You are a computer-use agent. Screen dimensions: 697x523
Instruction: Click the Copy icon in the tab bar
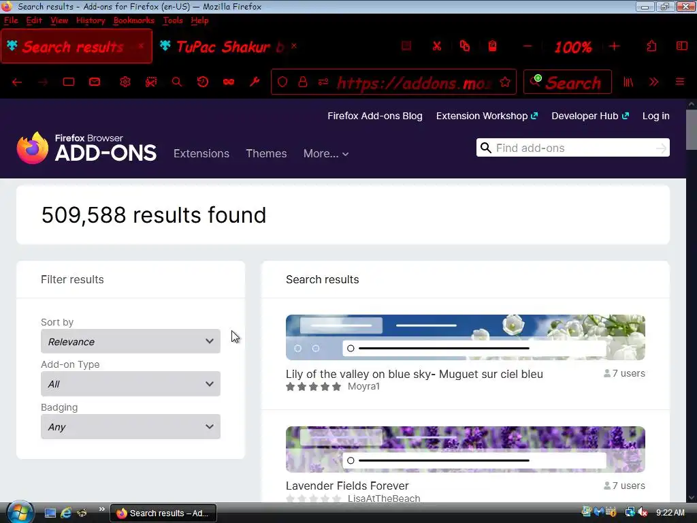464,46
